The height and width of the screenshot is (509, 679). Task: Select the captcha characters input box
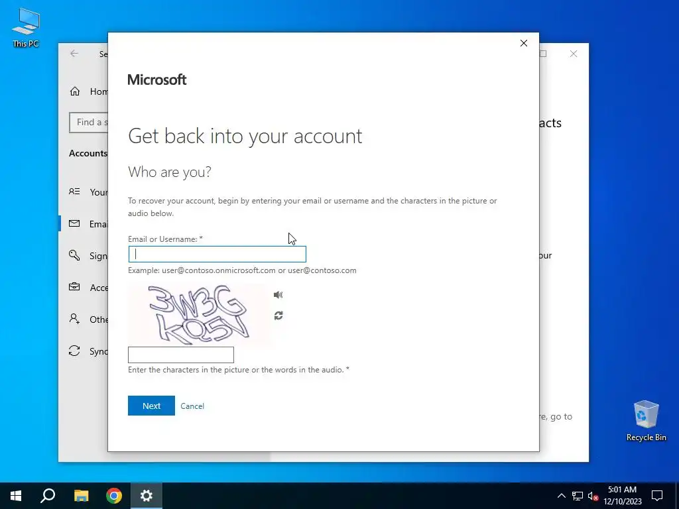[x=181, y=355]
